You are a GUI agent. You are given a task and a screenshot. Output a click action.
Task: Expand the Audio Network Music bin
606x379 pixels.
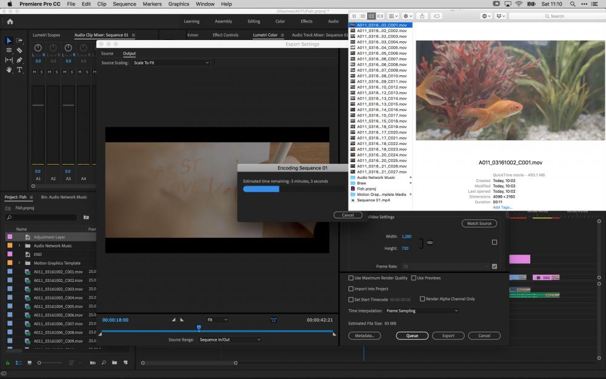pyautogui.click(x=19, y=246)
